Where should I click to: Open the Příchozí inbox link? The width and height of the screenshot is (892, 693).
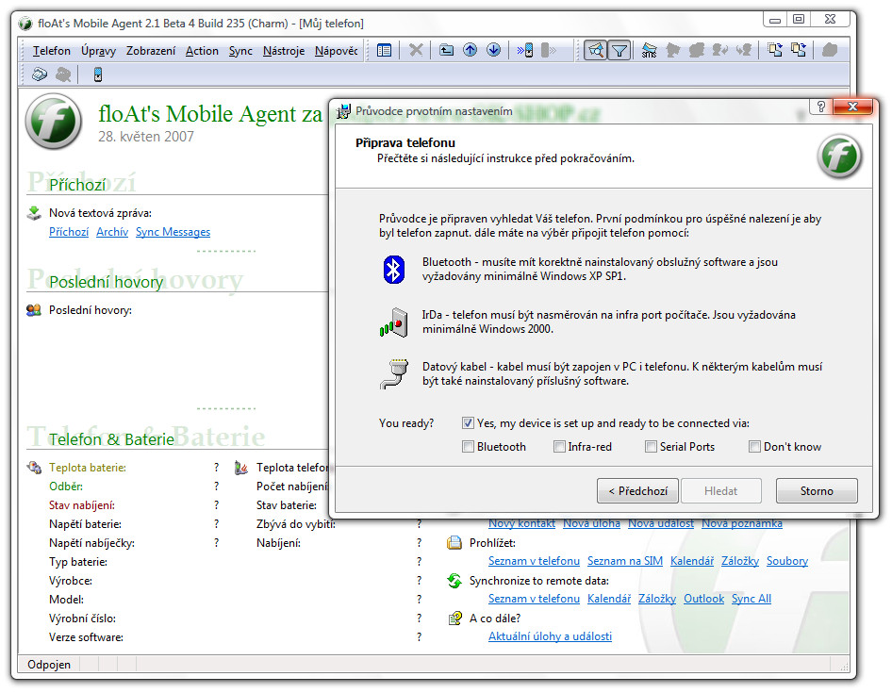click(69, 232)
